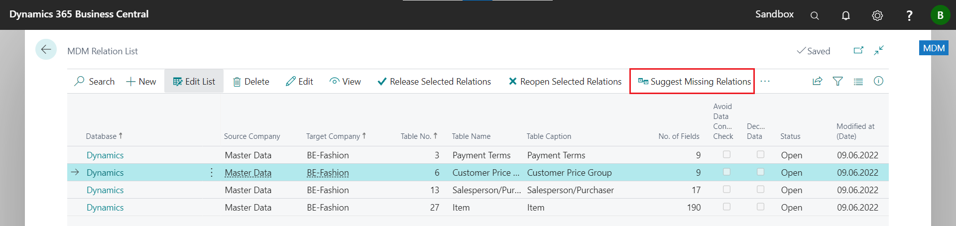Open the user account avatar B
Screen dimensions: 956x226
click(x=940, y=15)
